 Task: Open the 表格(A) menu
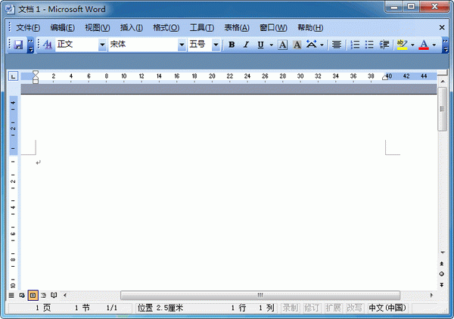237,28
